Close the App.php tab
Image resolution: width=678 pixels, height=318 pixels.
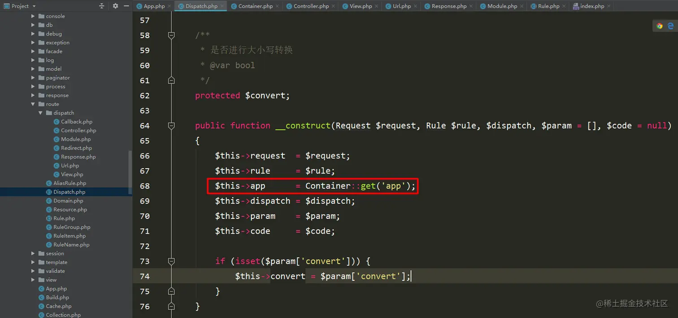(x=169, y=6)
